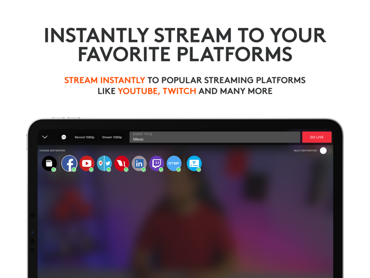This screenshot has width=370, height=278.
Task: Select the RTMP custom destination
Action: 174,163
